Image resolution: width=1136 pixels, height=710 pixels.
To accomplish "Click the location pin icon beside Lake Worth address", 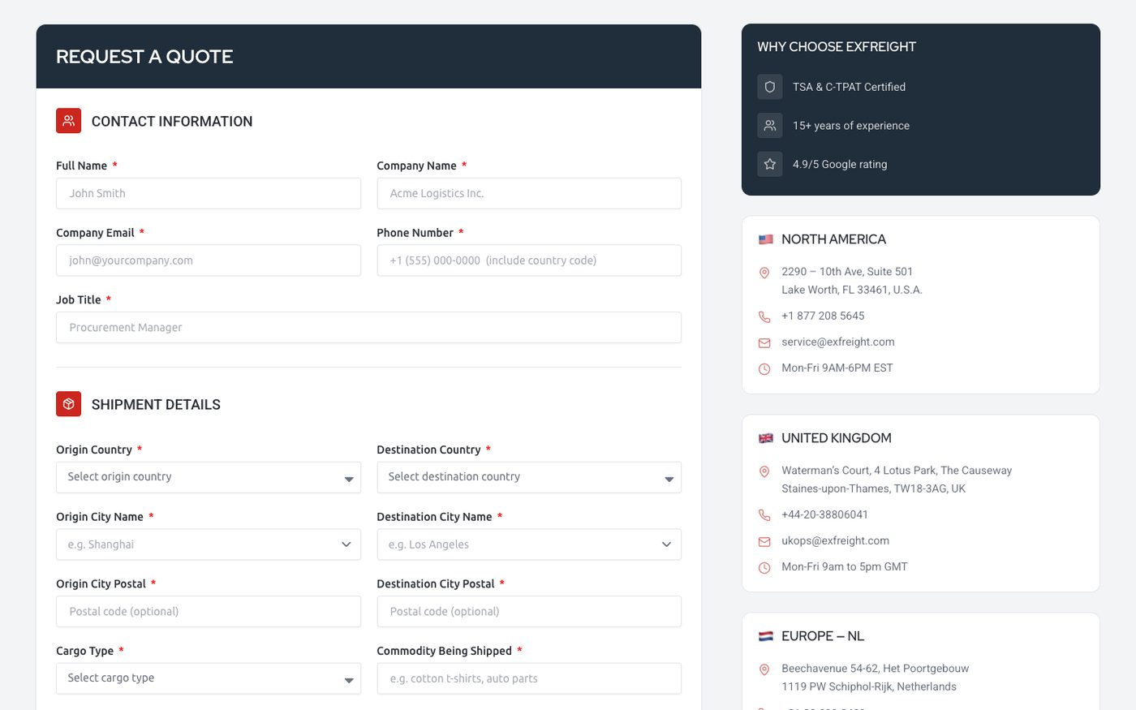I will (764, 273).
